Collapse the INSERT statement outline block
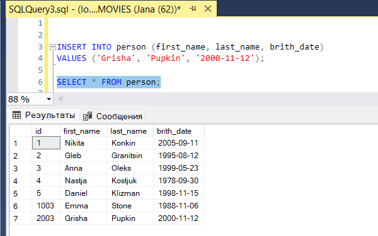The image size is (378, 236). tap(53, 47)
